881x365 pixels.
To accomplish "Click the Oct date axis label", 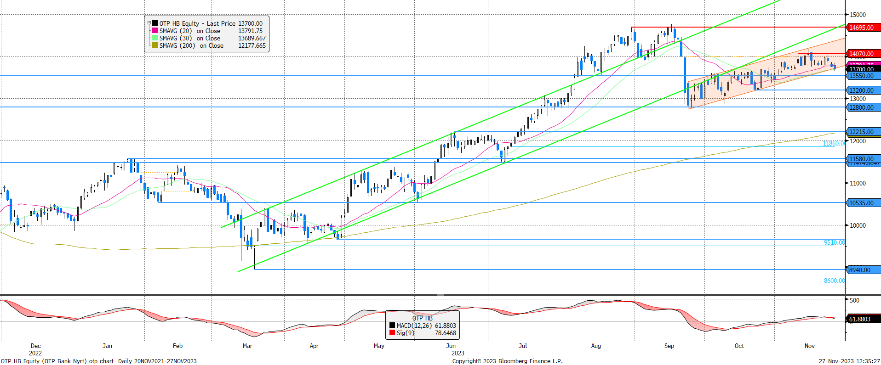I will (739, 346).
